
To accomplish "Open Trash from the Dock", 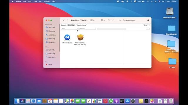I will [x=171, y=101].
